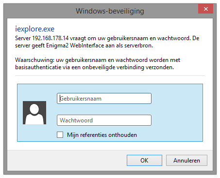
Task: Click the iexplore.exe heading
Action: click(35, 29)
